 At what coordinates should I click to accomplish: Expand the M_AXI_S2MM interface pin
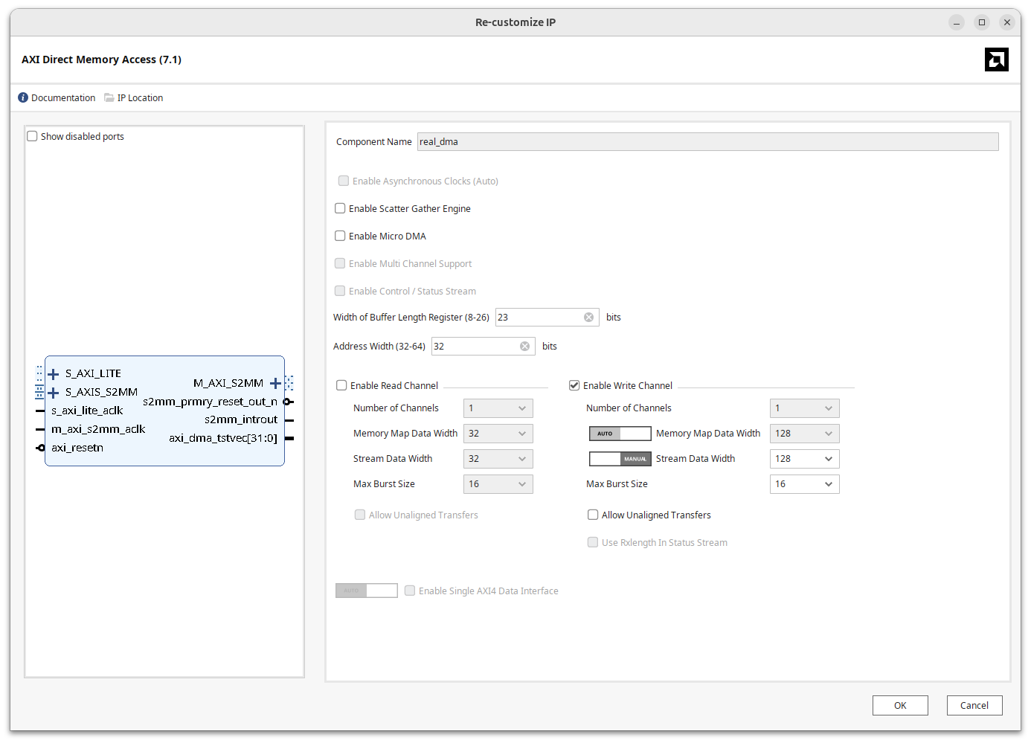[x=275, y=383]
